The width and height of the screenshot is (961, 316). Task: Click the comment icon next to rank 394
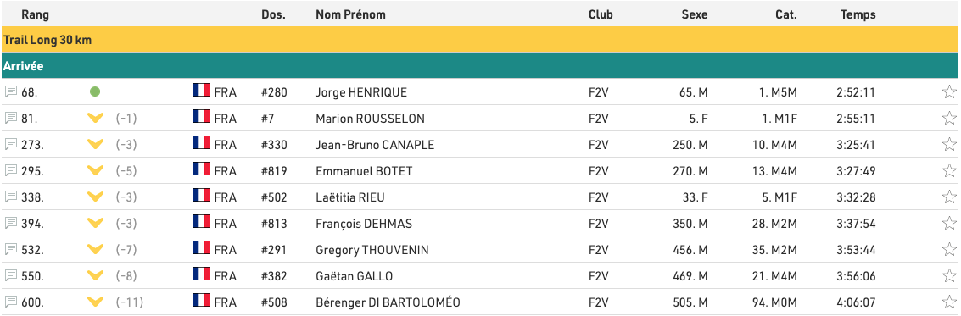tap(10, 223)
